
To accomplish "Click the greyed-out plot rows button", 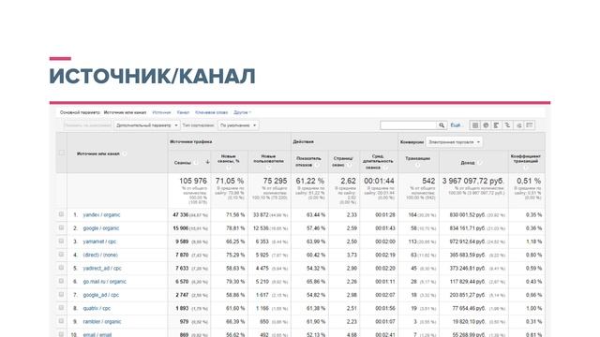I will 87,125.
